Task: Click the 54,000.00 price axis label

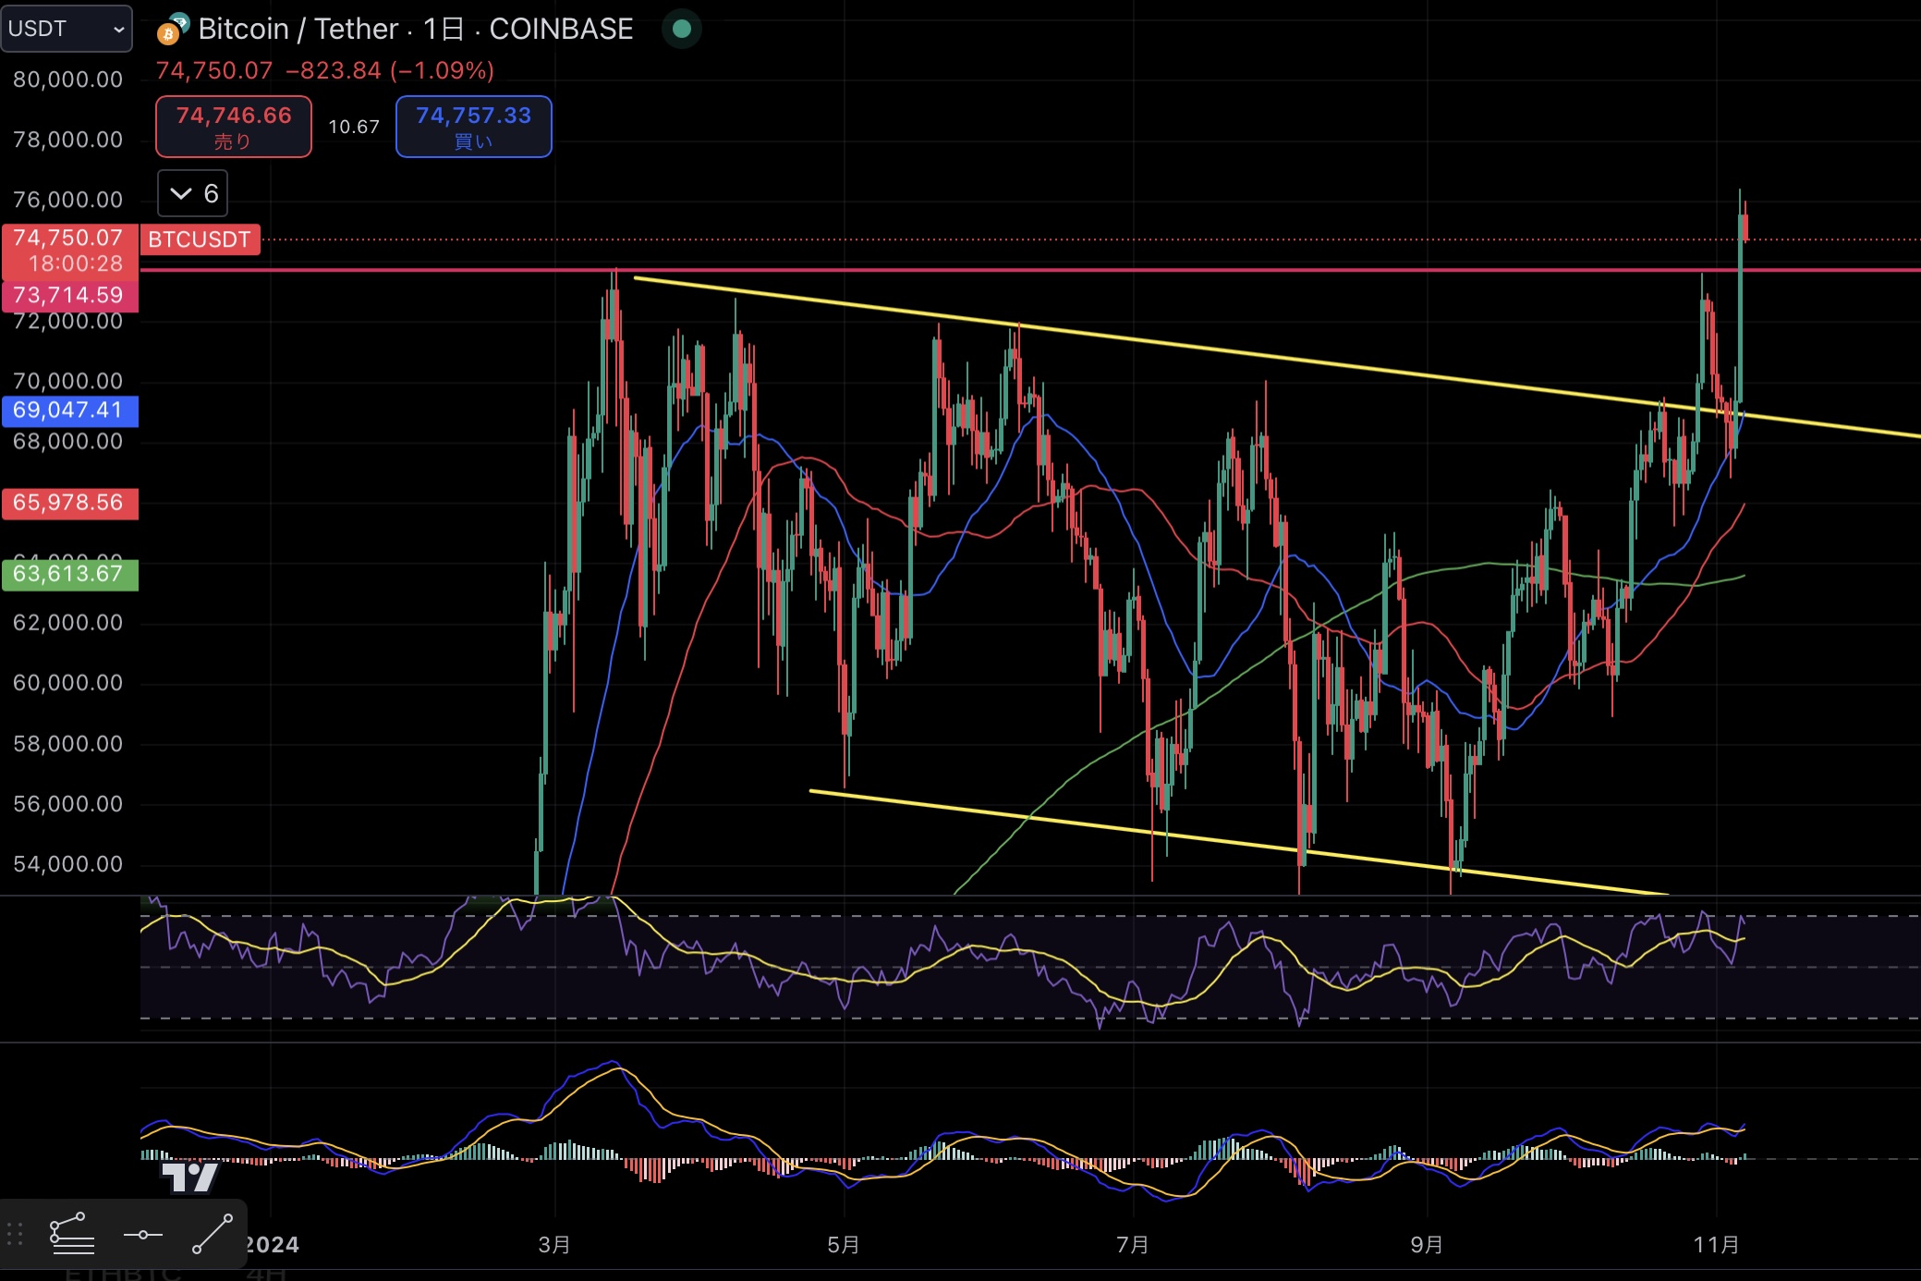Action: coord(67,864)
